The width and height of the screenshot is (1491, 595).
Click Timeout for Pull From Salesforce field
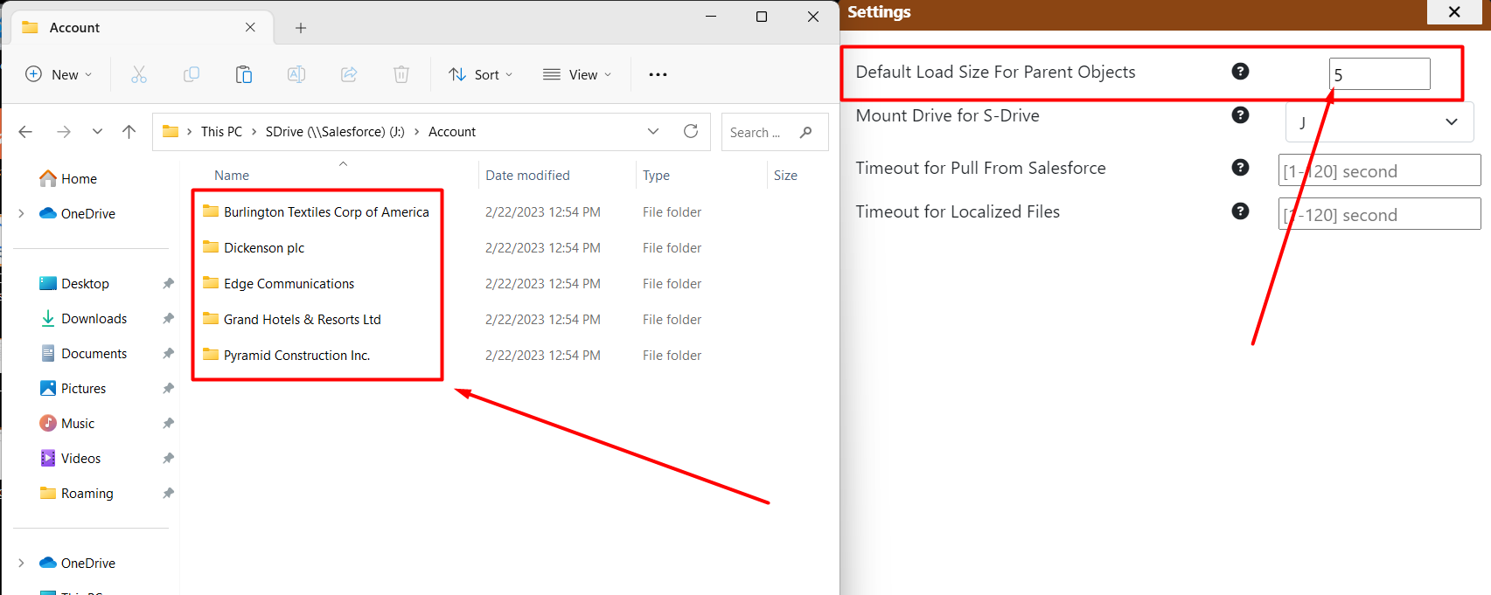click(1379, 171)
